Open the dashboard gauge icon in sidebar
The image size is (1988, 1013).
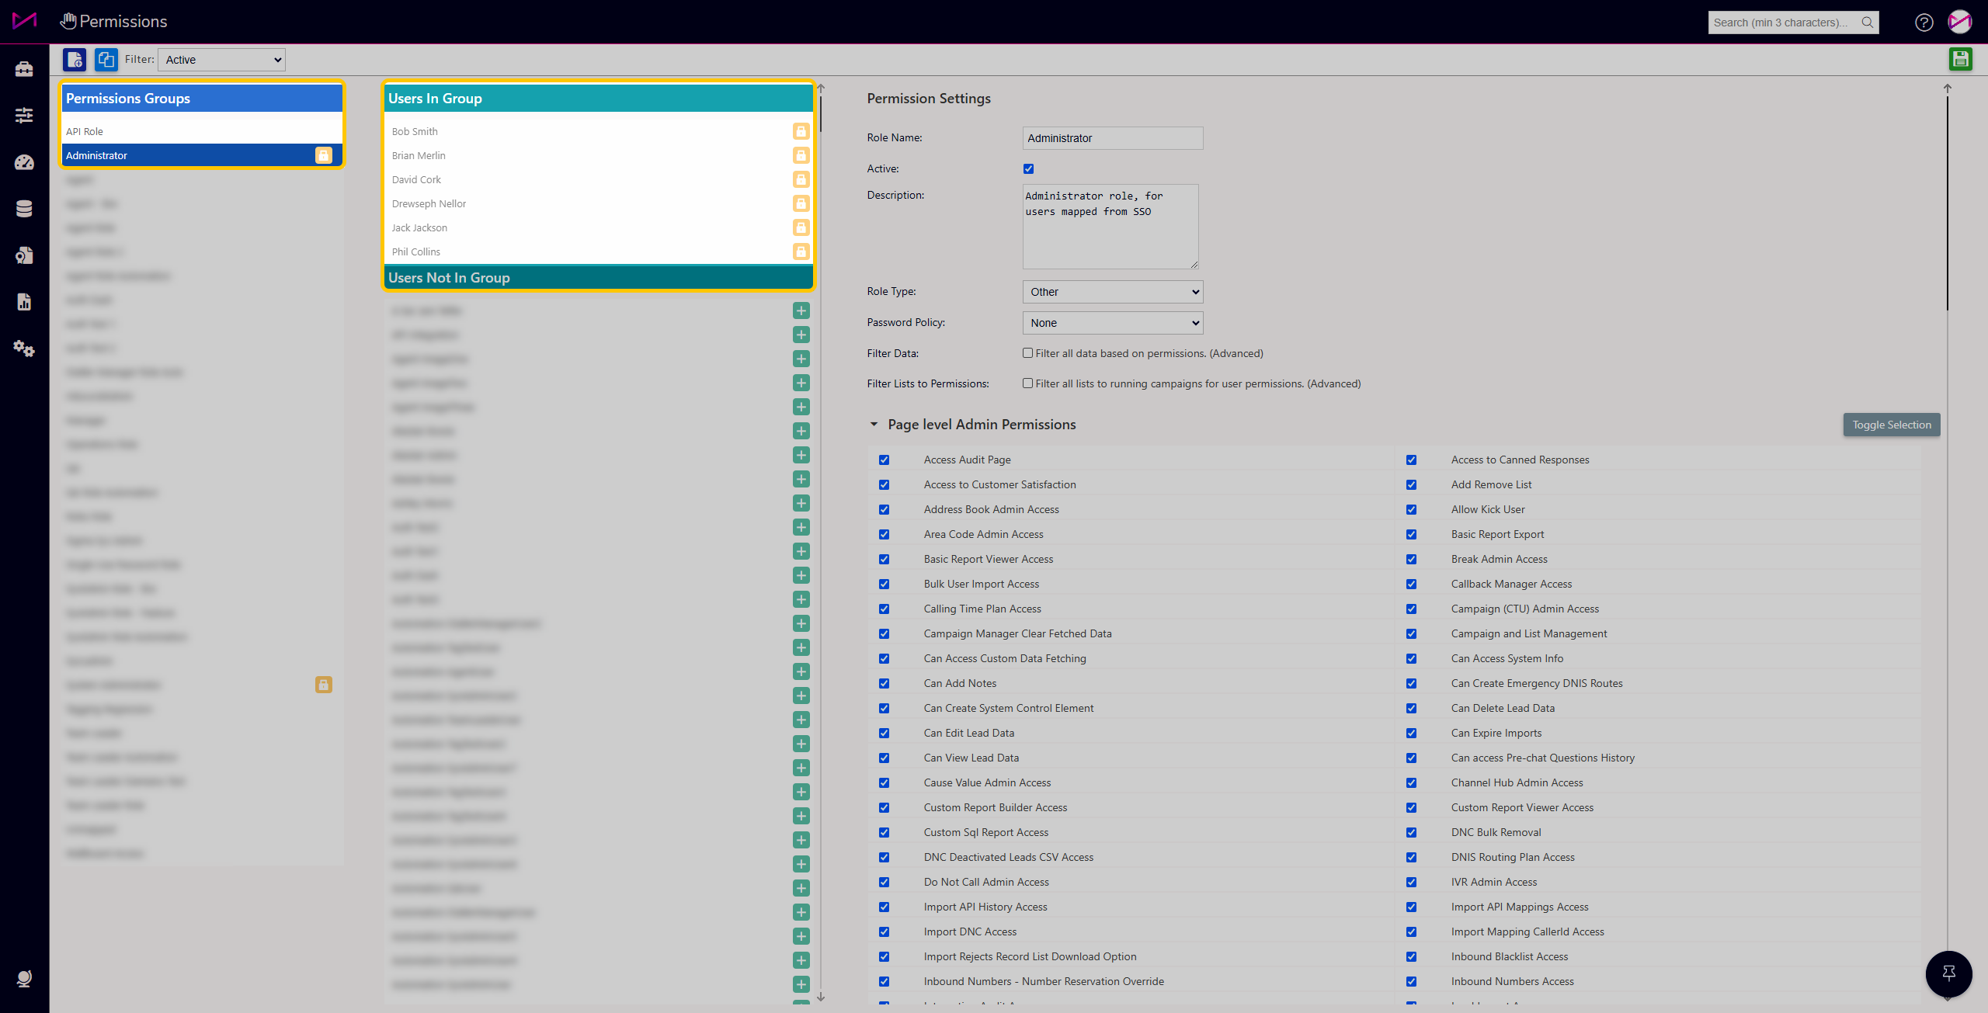(24, 162)
